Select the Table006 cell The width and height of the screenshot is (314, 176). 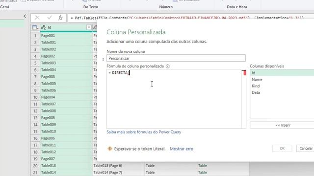pos(66,90)
